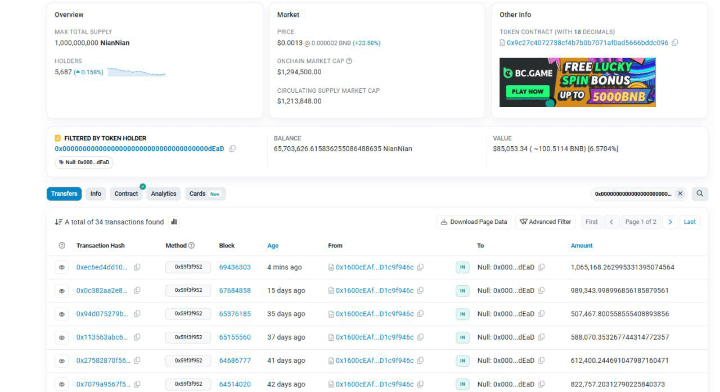Switch to the Analytics tab
Screen dimensions: 720x392
(164, 193)
